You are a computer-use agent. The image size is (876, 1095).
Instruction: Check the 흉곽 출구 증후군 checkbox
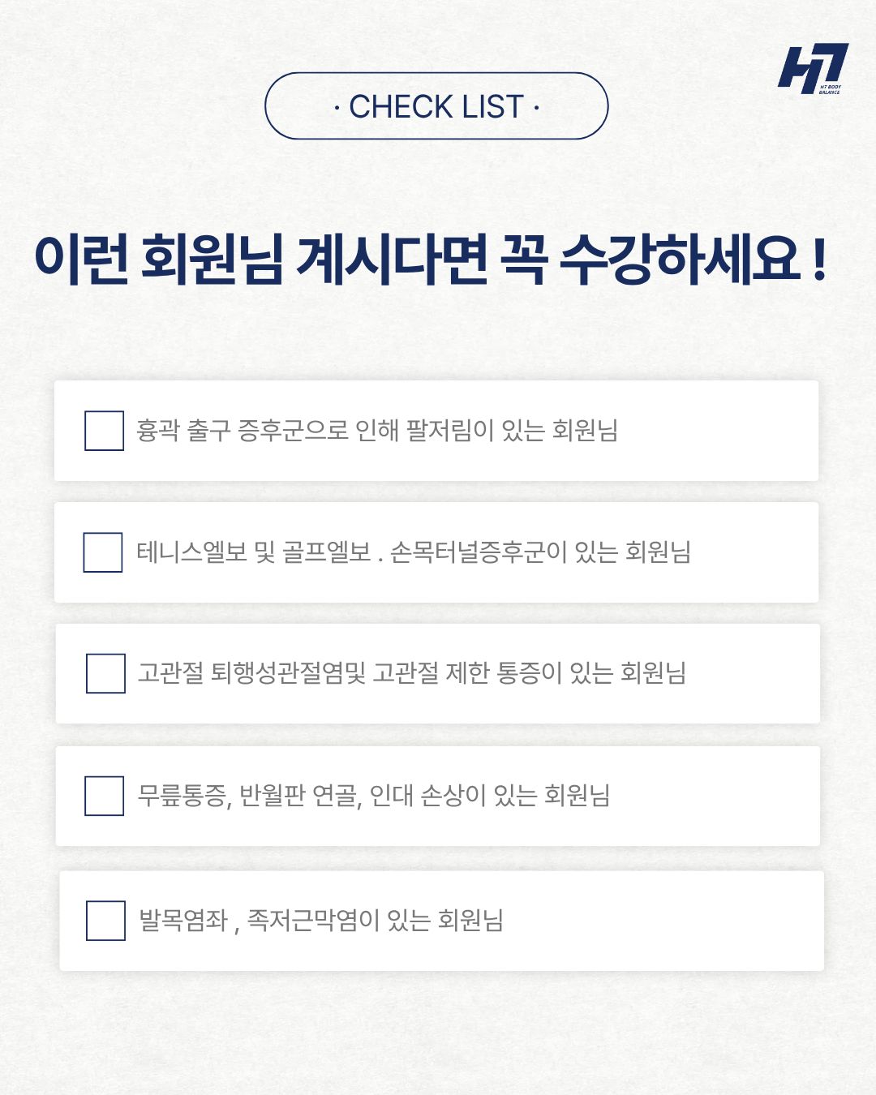click(104, 431)
